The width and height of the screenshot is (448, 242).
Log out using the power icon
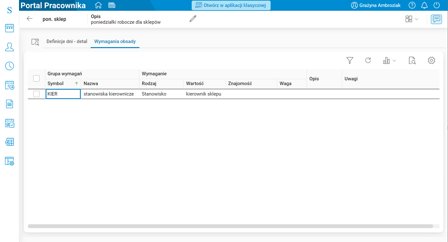[x=437, y=5]
